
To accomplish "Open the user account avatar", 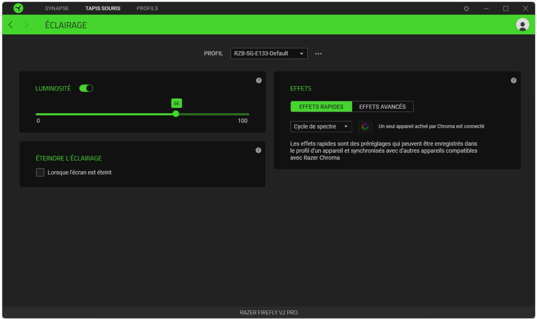I will click(522, 25).
